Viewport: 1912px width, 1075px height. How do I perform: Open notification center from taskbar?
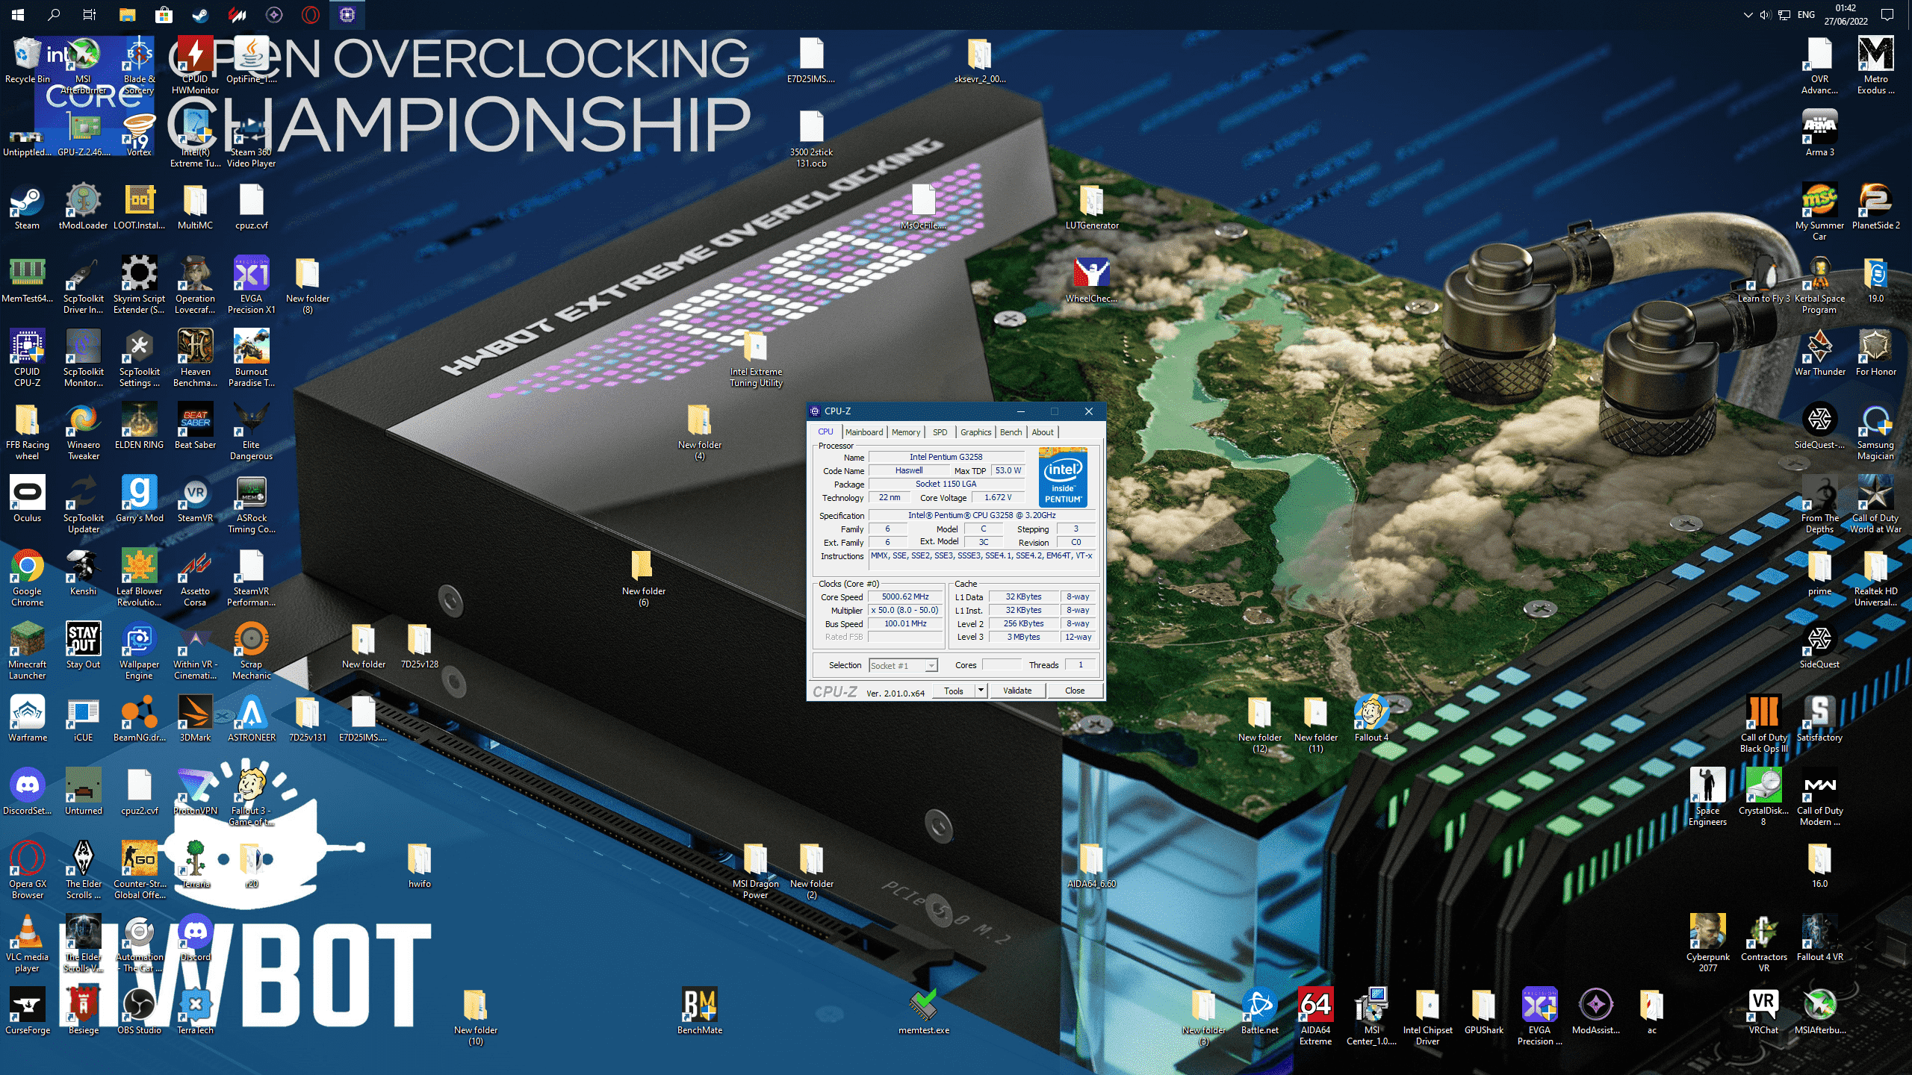coord(1887,14)
